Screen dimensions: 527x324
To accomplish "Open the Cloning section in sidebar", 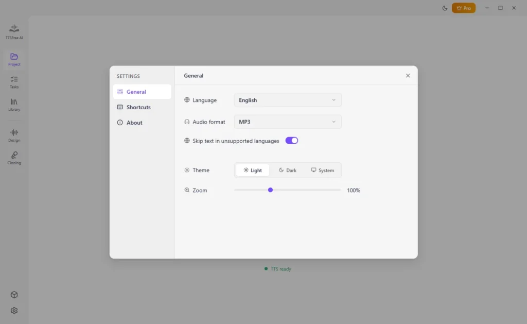I will (14, 158).
